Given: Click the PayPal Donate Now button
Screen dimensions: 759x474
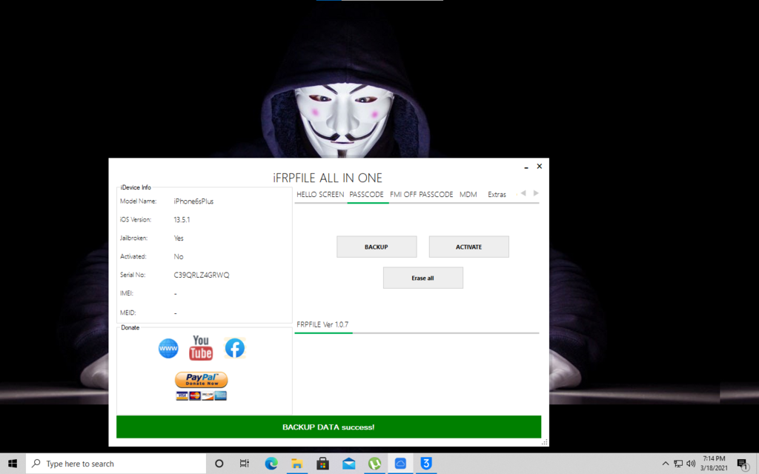Looking at the screenshot, I should click(x=202, y=380).
